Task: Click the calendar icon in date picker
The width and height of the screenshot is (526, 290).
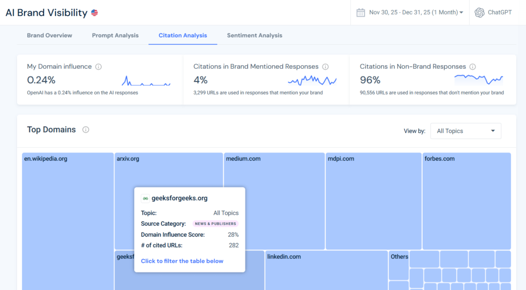Action: (x=361, y=12)
